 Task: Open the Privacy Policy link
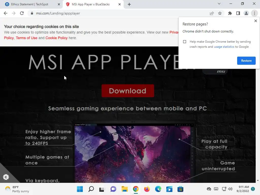pos(174,32)
